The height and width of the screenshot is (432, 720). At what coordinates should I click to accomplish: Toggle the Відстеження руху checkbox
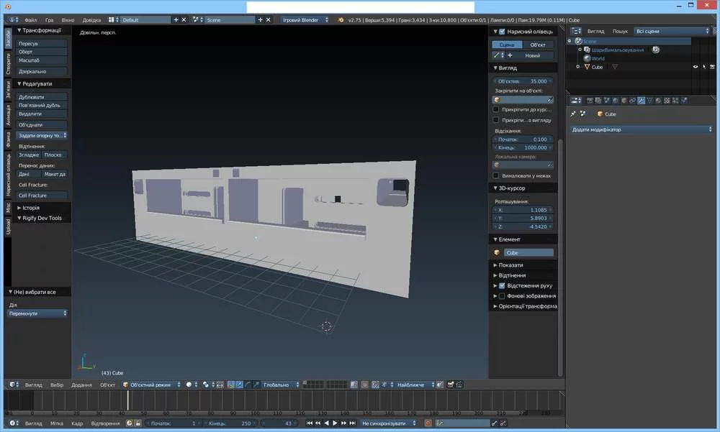503,285
